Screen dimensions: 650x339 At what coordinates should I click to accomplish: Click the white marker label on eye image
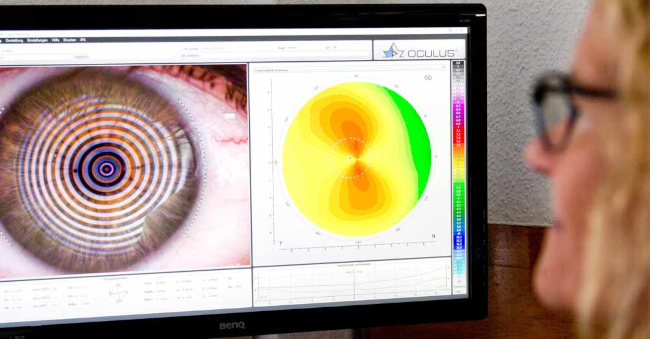pos(230,116)
